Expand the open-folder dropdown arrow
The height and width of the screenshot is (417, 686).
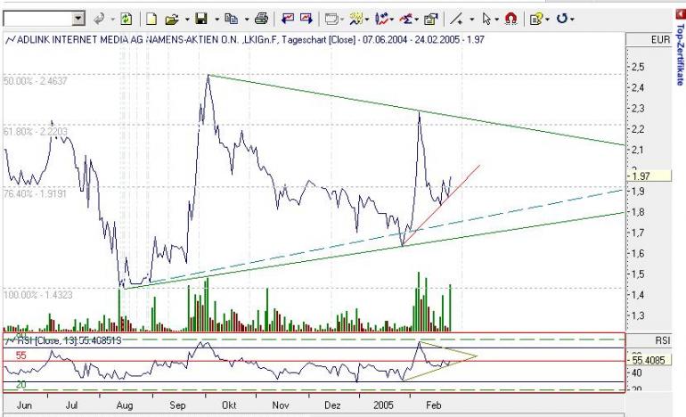[x=187, y=20]
